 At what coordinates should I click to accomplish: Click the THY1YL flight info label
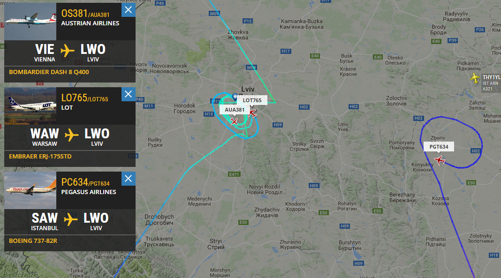[x=491, y=83]
